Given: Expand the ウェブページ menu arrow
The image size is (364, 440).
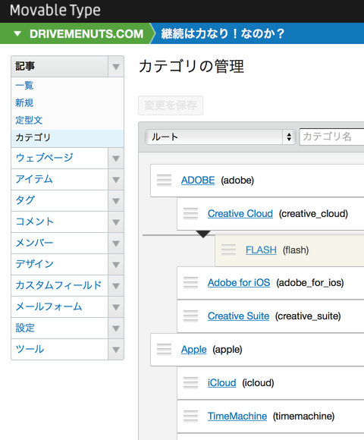Looking at the screenshot, I should click(116, 159).
